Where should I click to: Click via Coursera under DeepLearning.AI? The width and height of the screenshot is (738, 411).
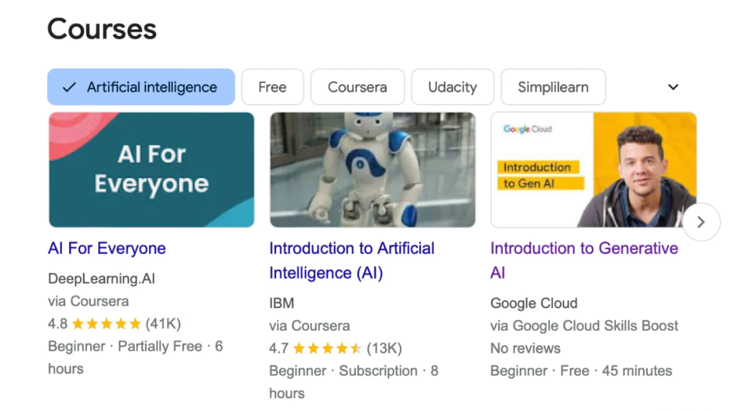(89, 301)
